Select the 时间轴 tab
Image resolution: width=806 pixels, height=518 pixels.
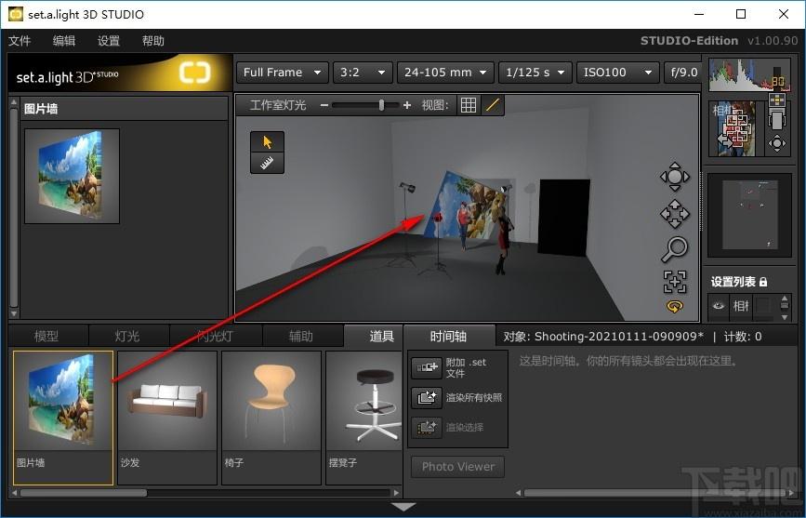point(449,337)
